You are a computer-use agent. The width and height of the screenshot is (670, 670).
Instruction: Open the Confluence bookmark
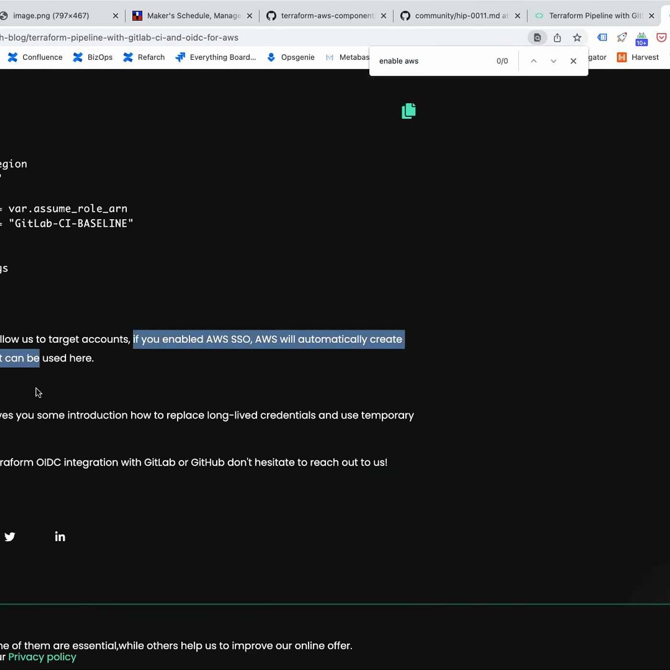click(x=35, y=57)
